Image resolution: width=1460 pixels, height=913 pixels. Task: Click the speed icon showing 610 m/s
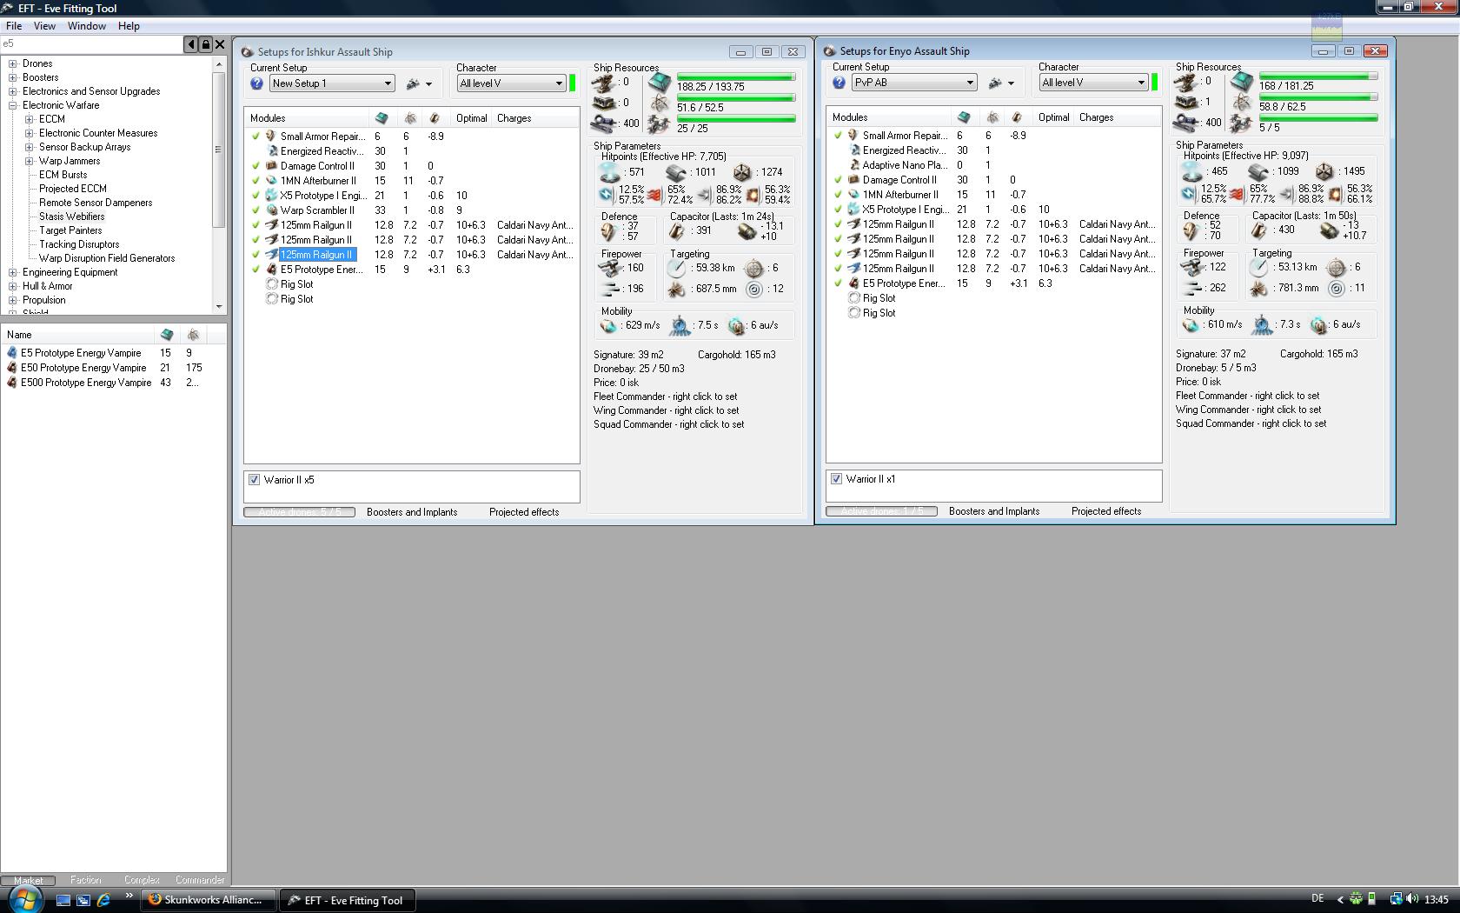(1191, 324)
